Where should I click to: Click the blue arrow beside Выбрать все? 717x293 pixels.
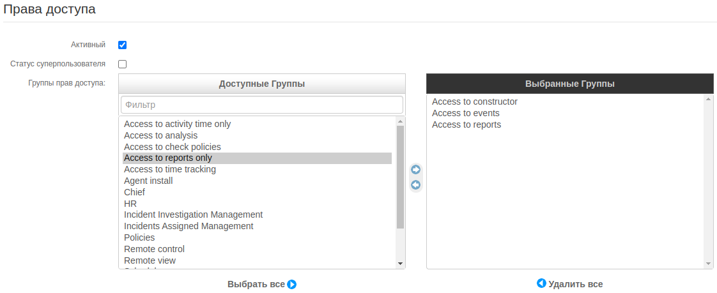pyautogui.click(x=292, y=285)
